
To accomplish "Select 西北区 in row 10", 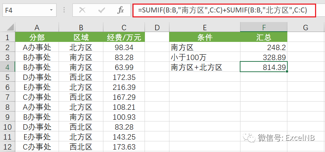I will [x=81, y=127].
